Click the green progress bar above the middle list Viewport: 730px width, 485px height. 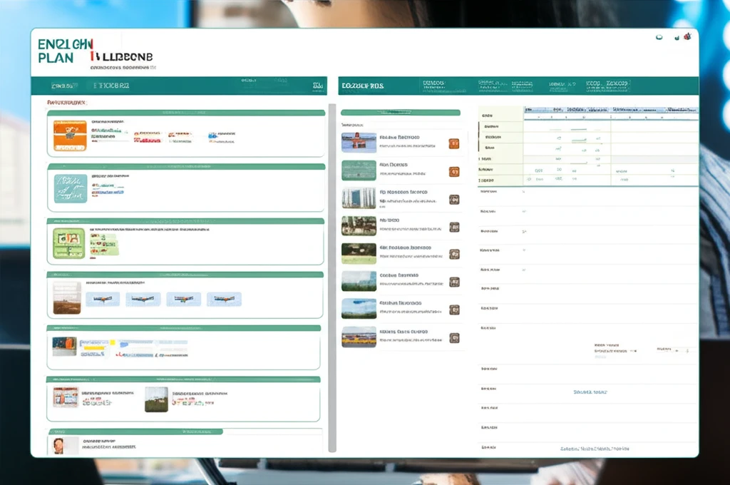coord(401,112)
